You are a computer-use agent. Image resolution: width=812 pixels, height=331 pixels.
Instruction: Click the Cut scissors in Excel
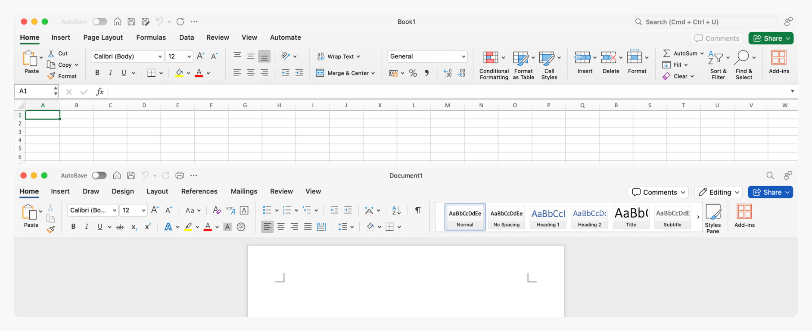click(51, 53)
